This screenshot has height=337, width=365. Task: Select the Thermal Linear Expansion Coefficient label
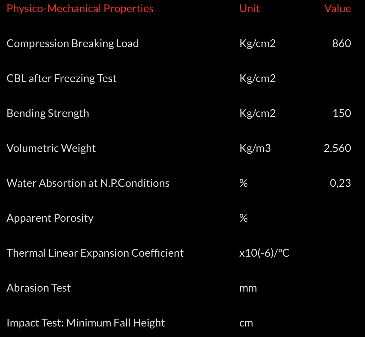tap(95, 253)
